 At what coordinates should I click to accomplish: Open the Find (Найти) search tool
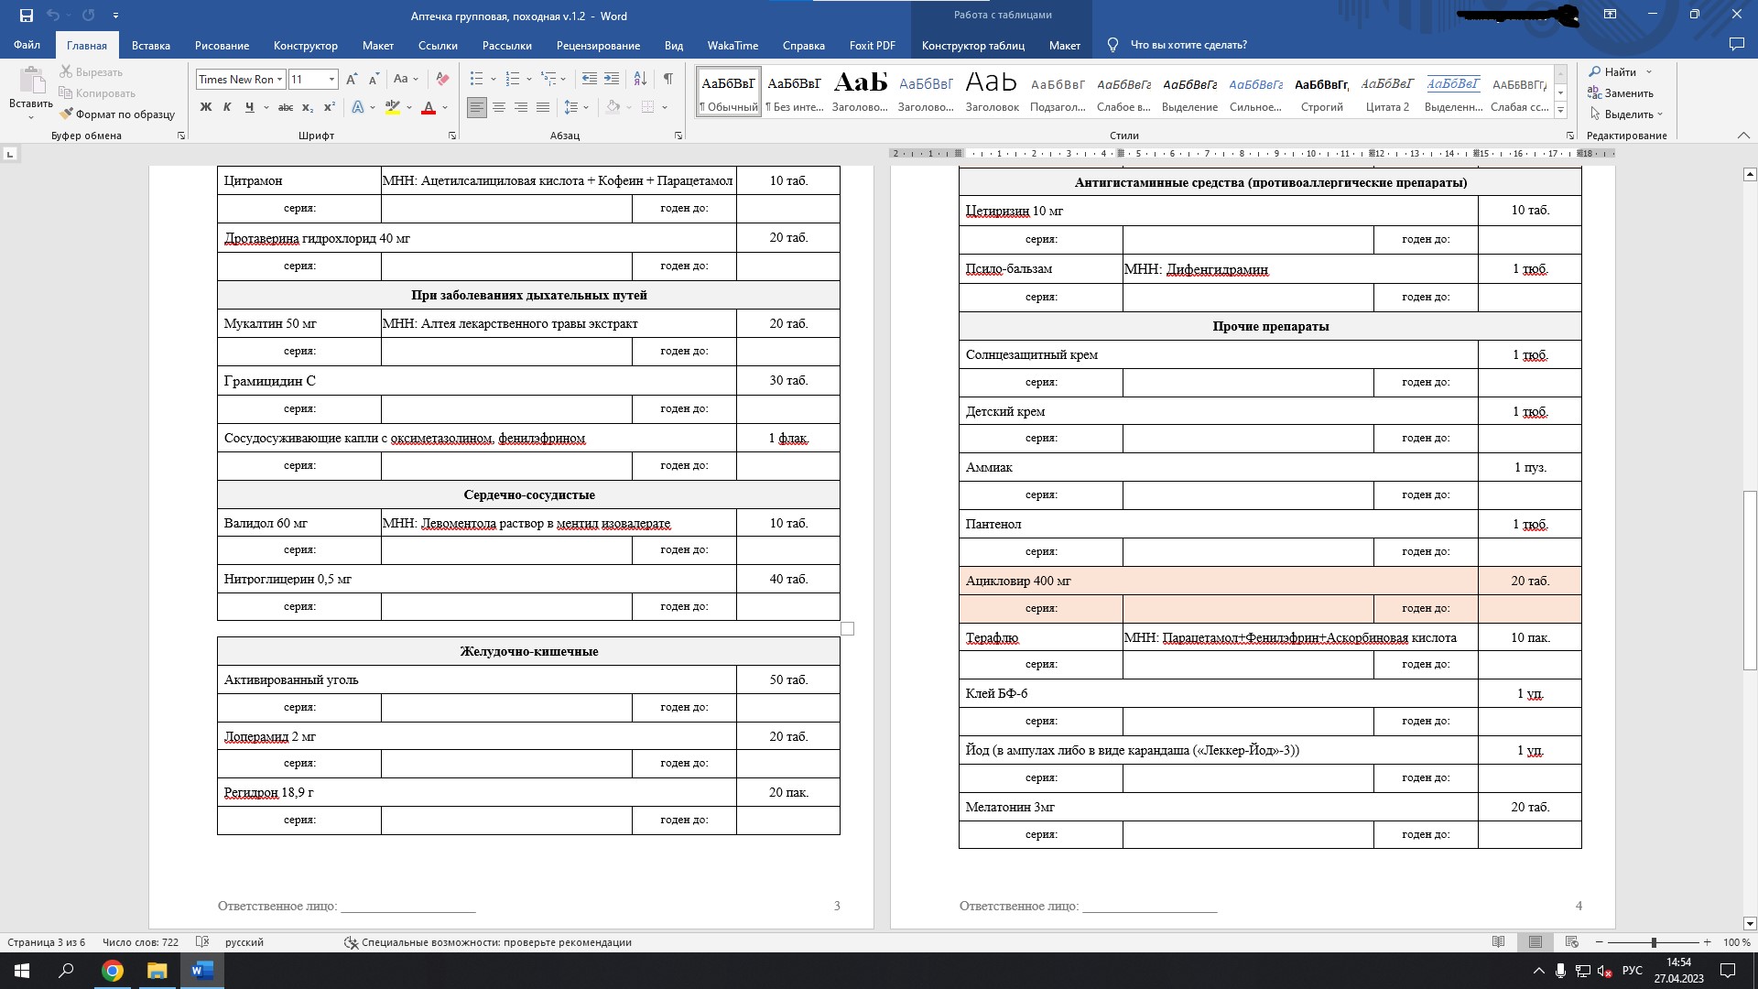(1612, 72)
